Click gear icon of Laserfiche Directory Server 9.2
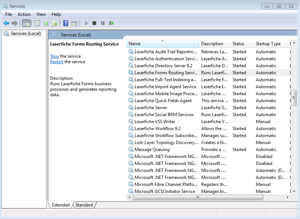This screenshot has height=219, width=300. [131, 65]
